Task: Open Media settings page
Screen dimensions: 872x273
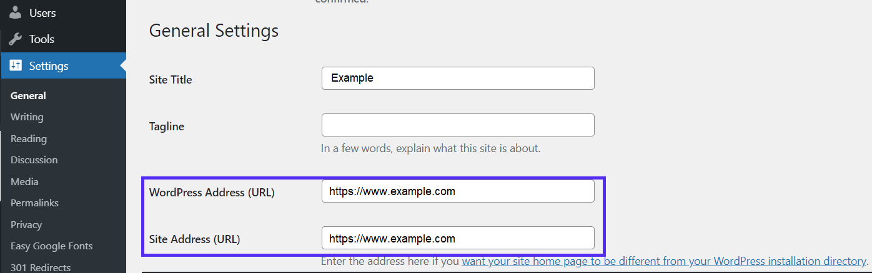Action: click(x=24, y=182)
